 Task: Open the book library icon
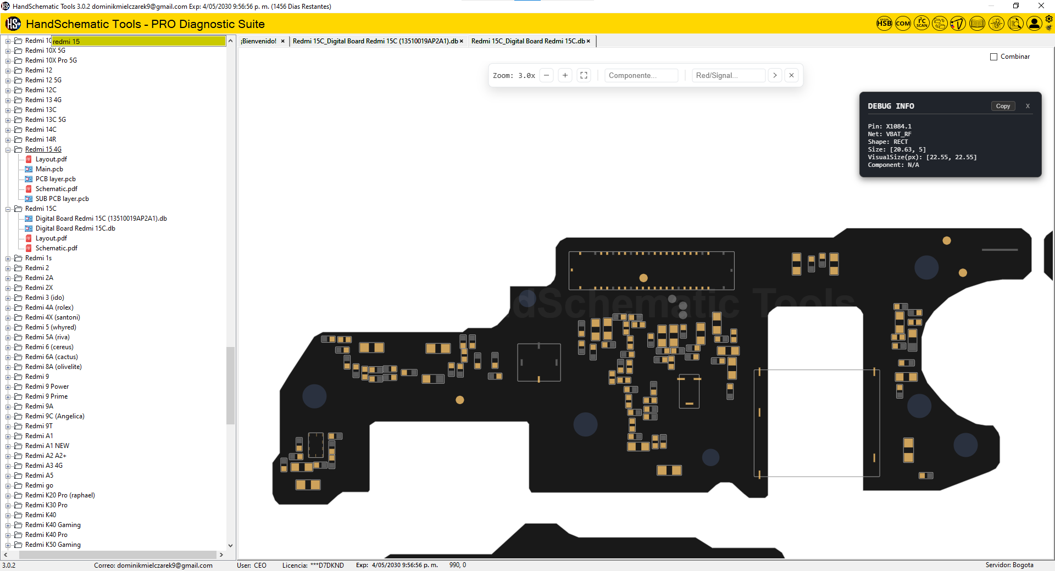977,24
